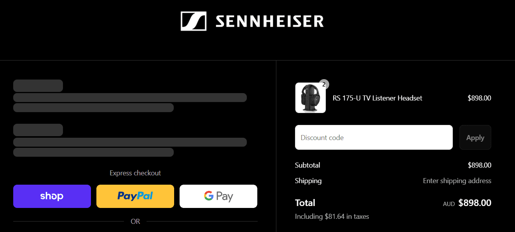Choose the yellow PayPal express checkout button

tap(135, 196)
